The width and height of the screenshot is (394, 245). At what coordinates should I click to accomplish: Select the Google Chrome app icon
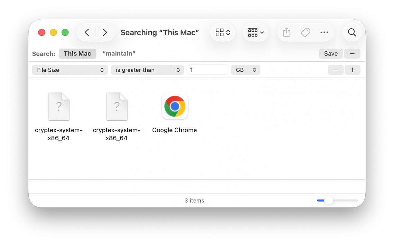175,106
